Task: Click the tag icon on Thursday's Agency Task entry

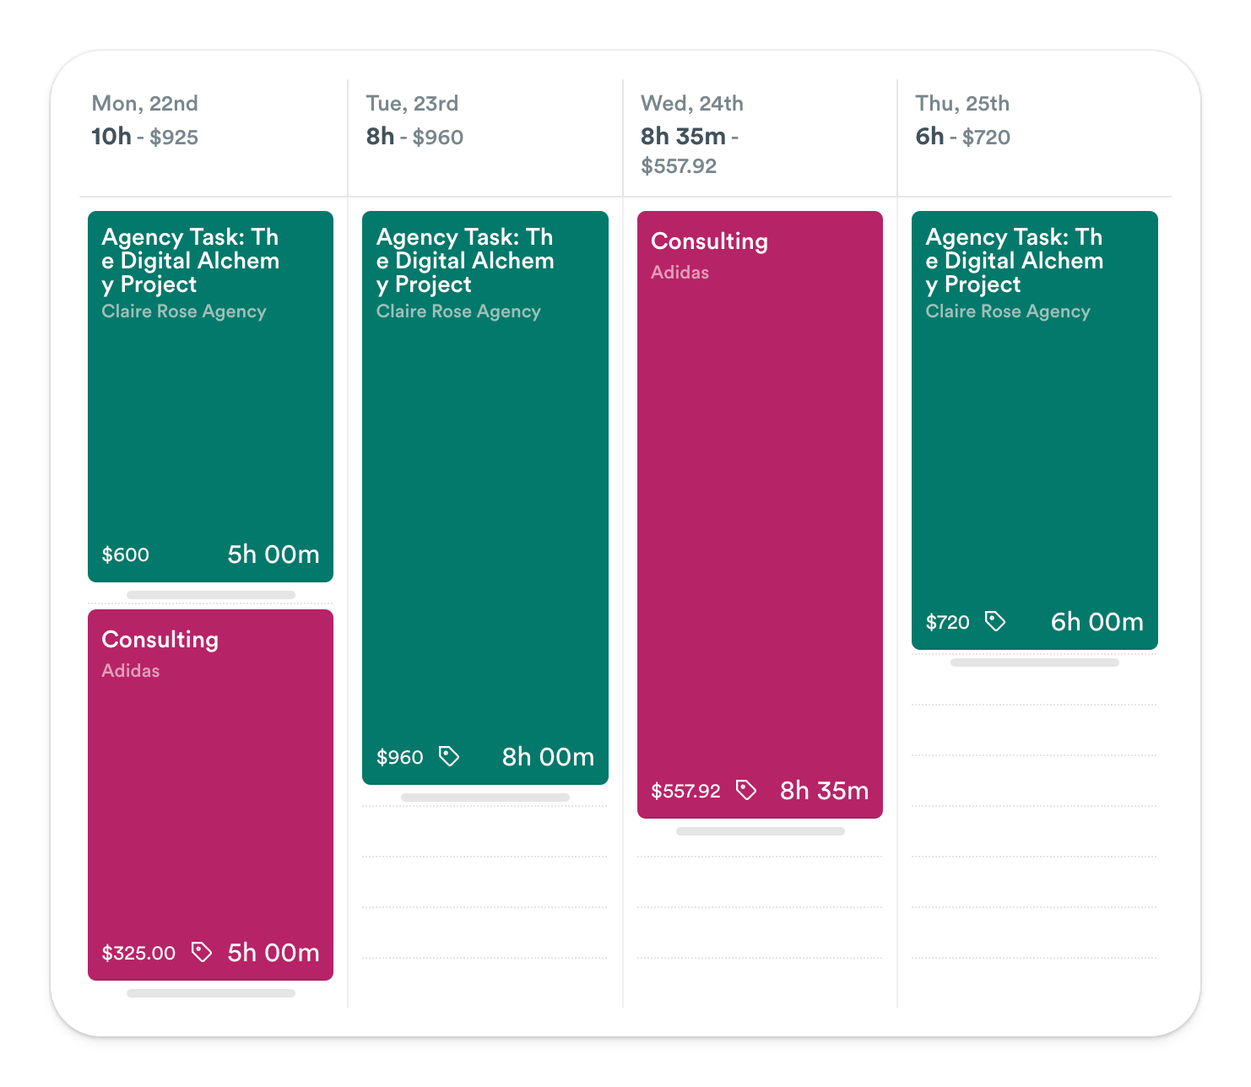Action: click(x=996, y=621)
